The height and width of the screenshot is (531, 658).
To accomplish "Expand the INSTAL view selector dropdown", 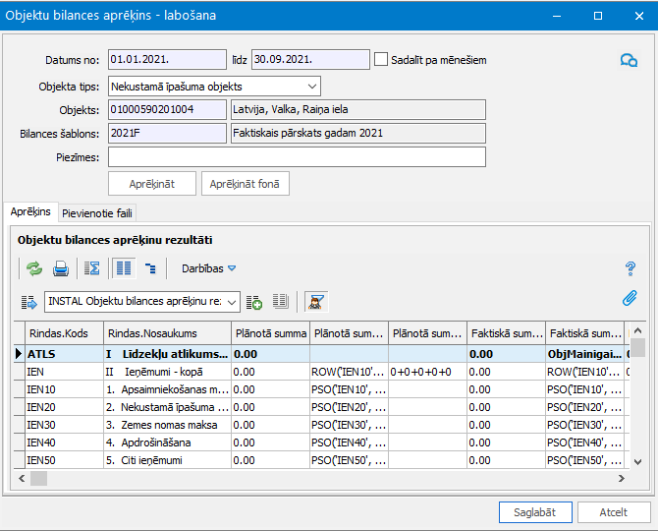I will pos(231,301).
